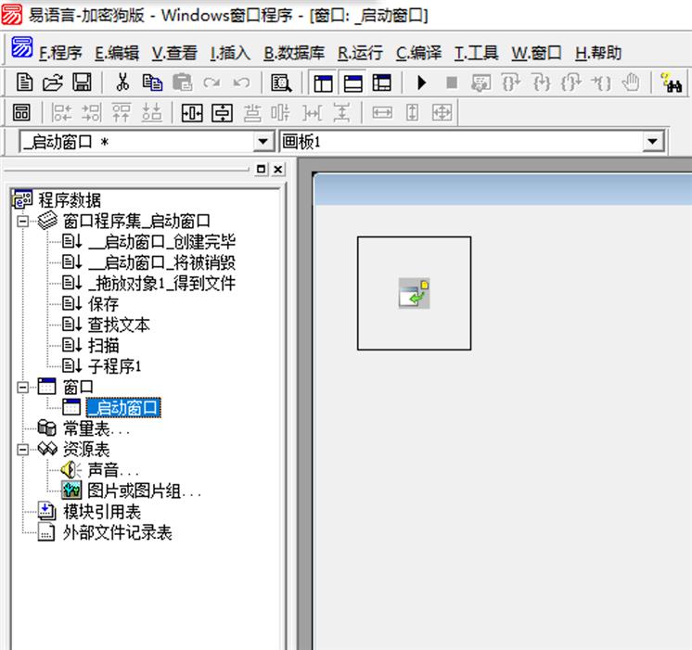Click the align top edges icon
This screenshot has height=650, width=692.
pyautogui.click(x=122, y=112)
